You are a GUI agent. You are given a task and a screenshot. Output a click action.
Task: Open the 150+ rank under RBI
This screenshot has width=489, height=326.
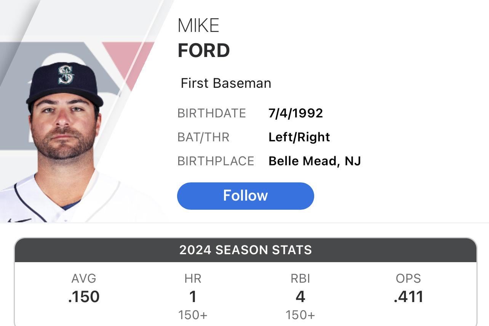[300, 315]
